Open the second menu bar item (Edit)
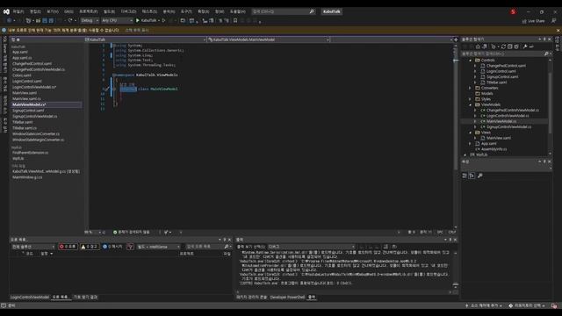562x316 pixels. pos(35,11)
